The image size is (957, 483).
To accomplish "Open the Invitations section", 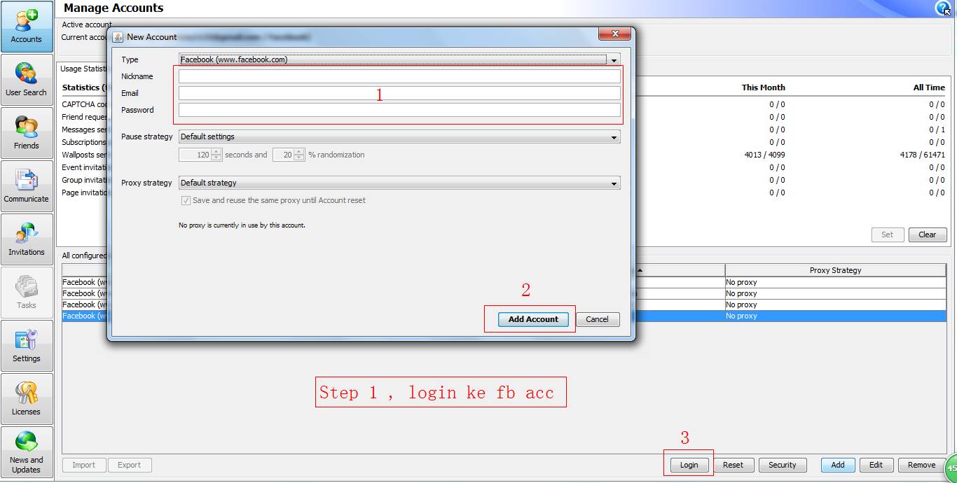I will click(x=27, y=239).
